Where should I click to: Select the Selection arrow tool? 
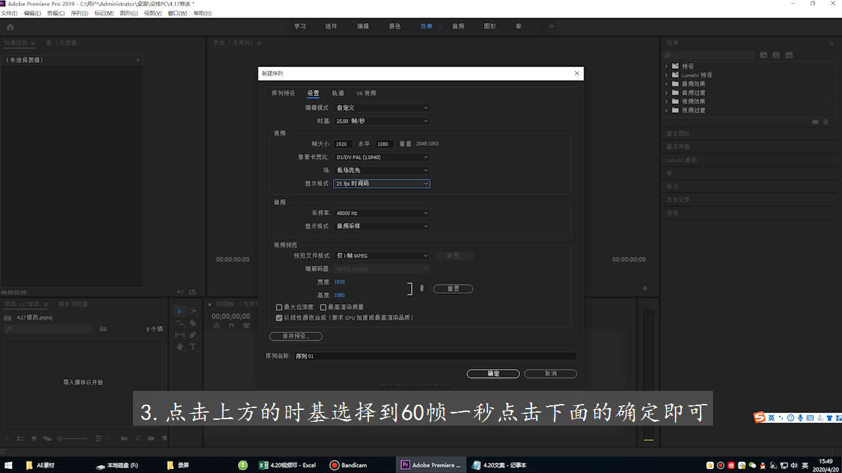pyautogui.click(x=180, y=311)
